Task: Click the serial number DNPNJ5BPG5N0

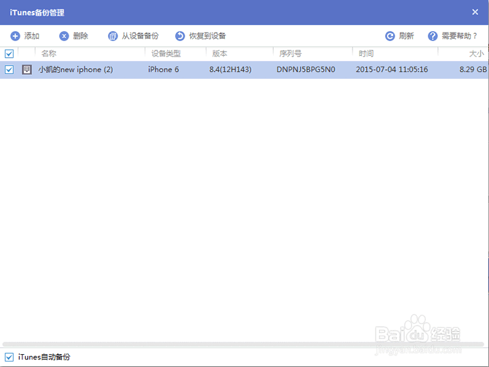Action: [306, 69]
